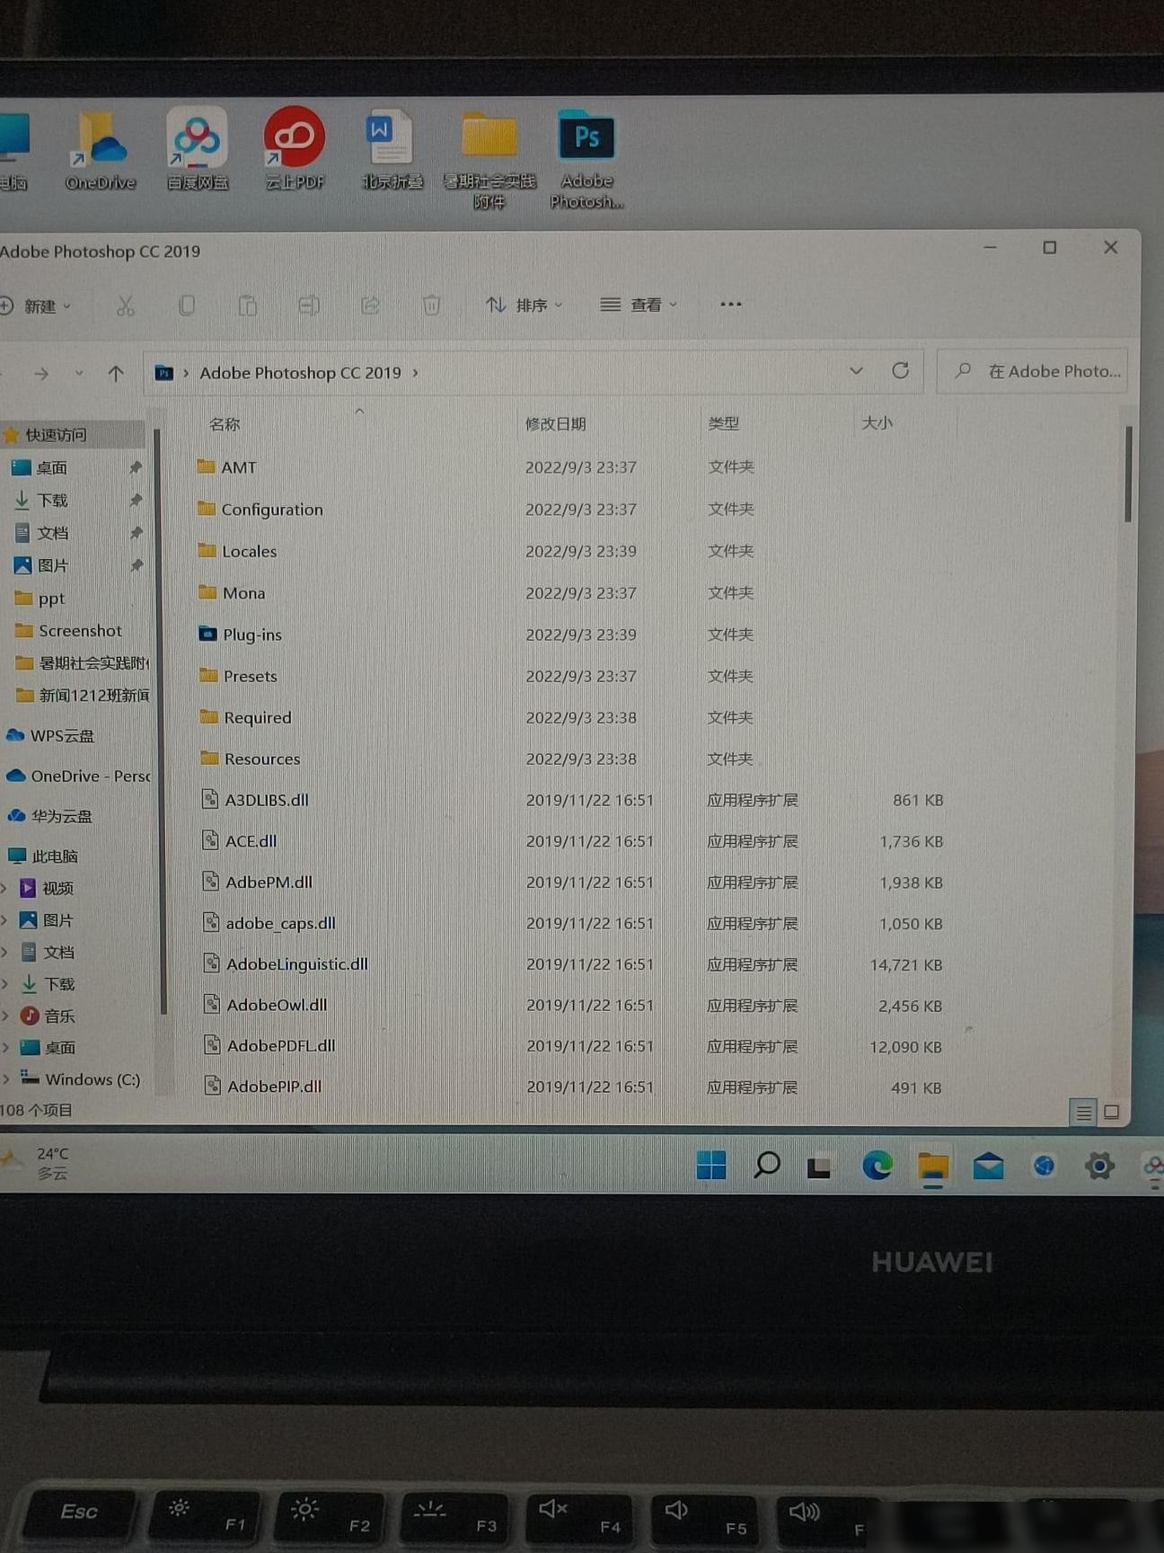Open the 查看 (View) dropdown

[639, 305]
